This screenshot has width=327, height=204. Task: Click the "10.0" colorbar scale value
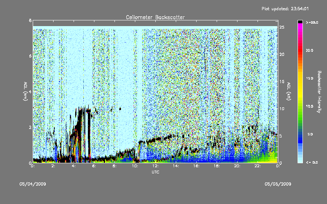[x=309, y=106]
